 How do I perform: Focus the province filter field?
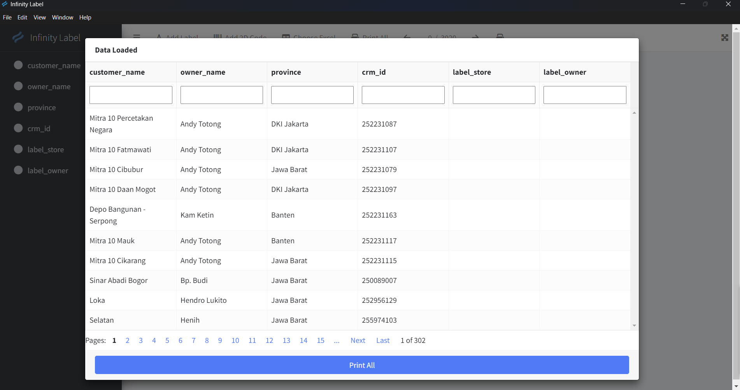point(312,95)
